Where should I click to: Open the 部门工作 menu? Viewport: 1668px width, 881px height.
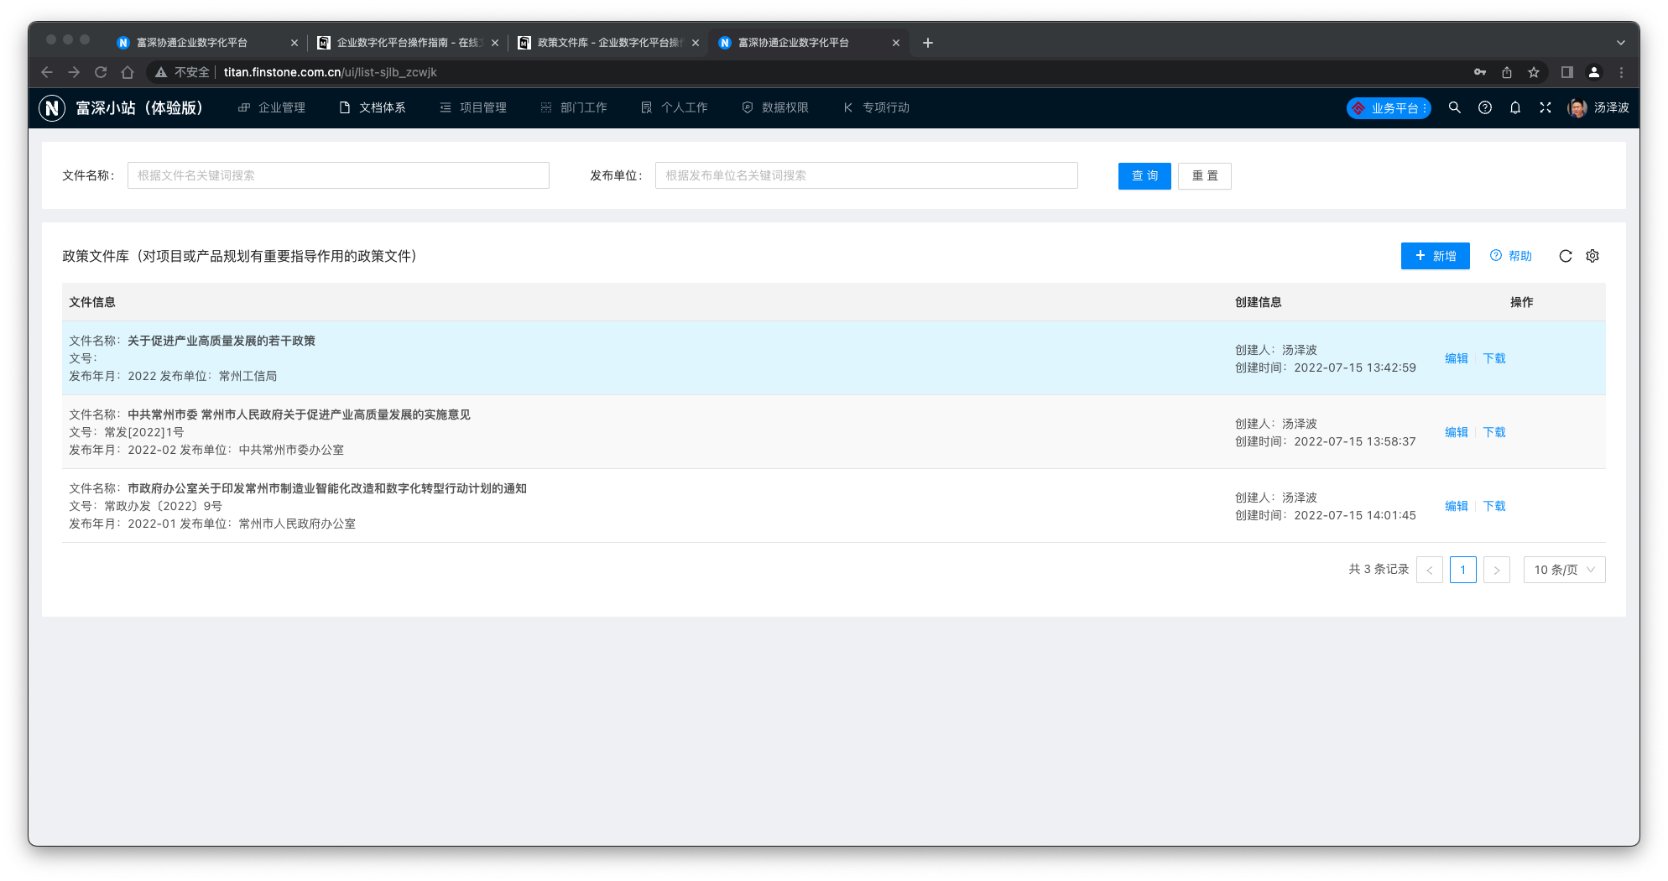574,107
